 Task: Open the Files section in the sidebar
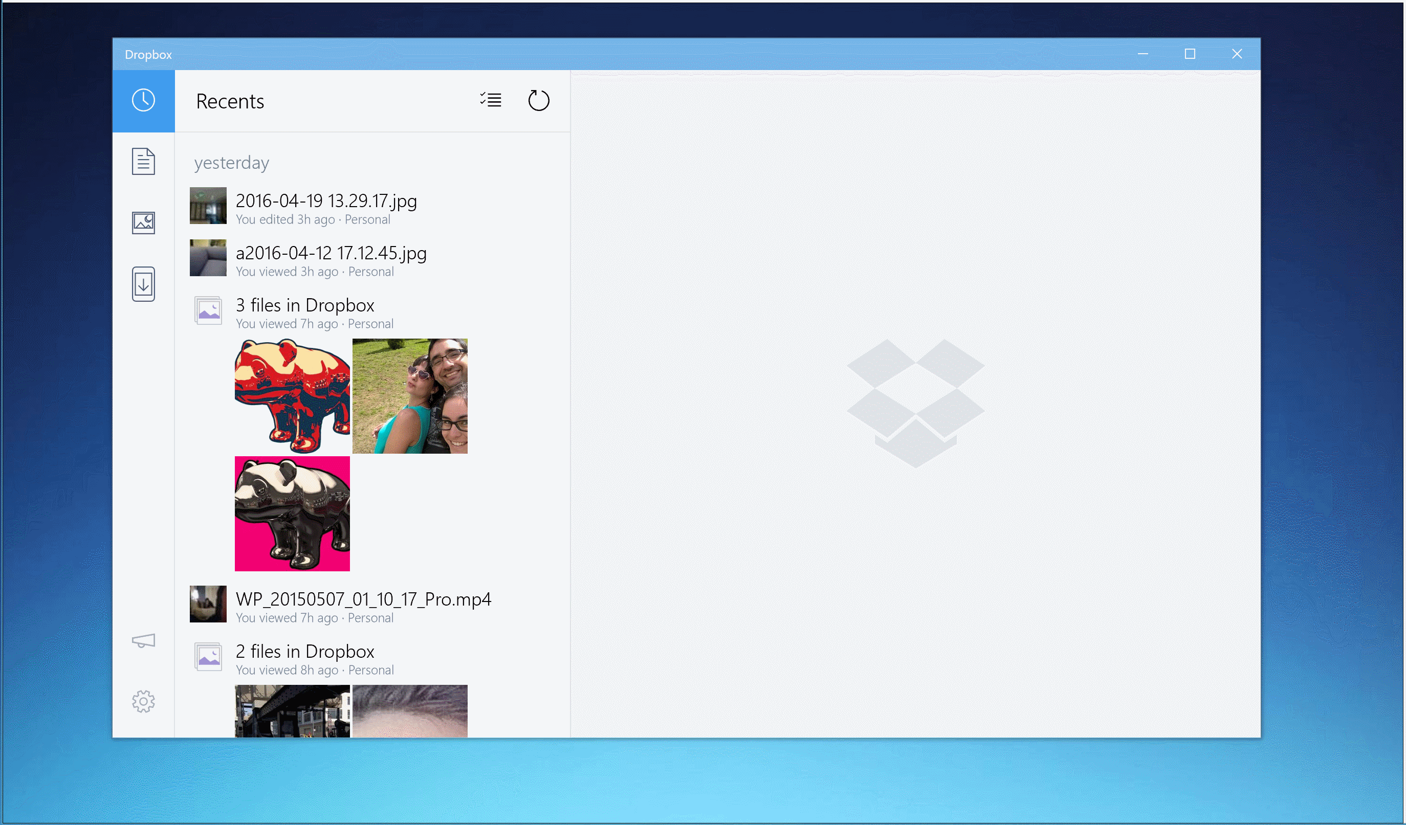pos(143,162)
